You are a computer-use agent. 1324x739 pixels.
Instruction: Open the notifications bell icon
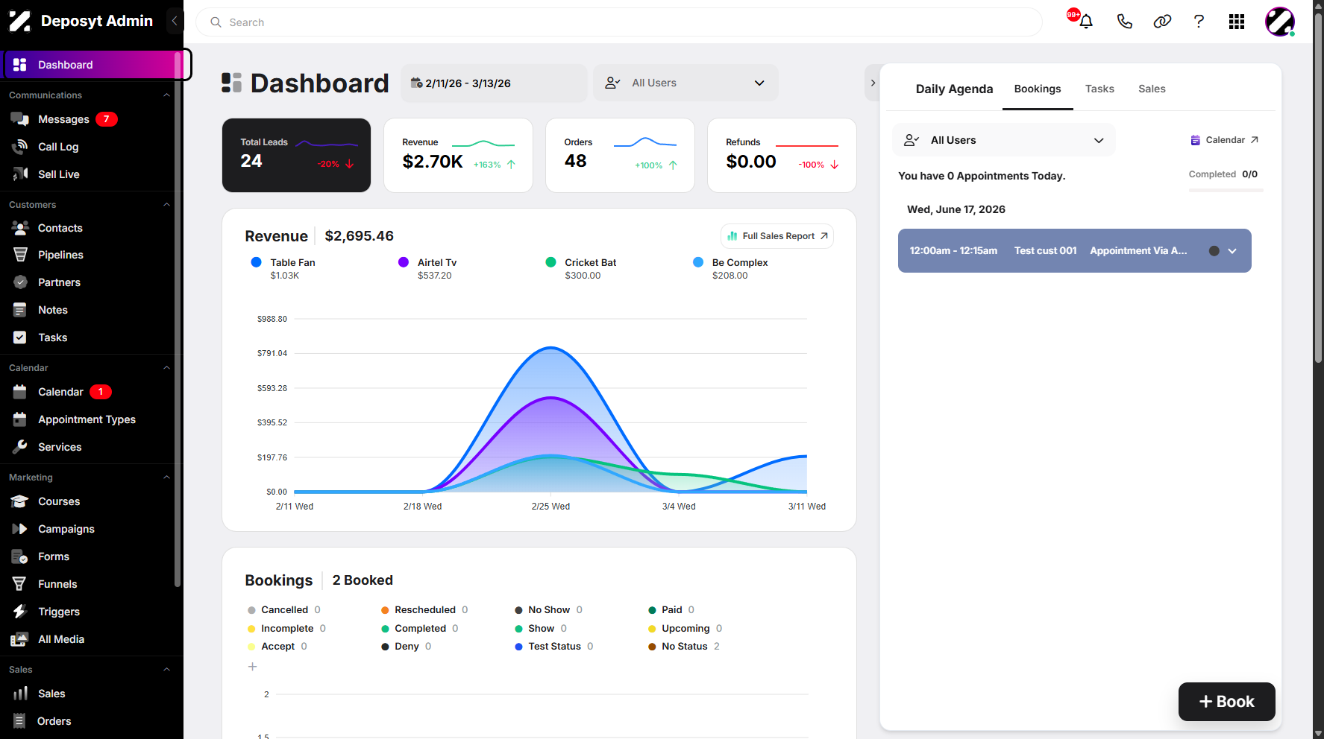[x=1086, y=22]
